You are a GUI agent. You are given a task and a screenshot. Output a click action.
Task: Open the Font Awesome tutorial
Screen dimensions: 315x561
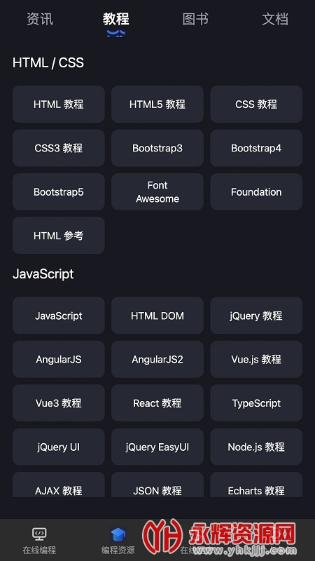[x=157, y=191]
